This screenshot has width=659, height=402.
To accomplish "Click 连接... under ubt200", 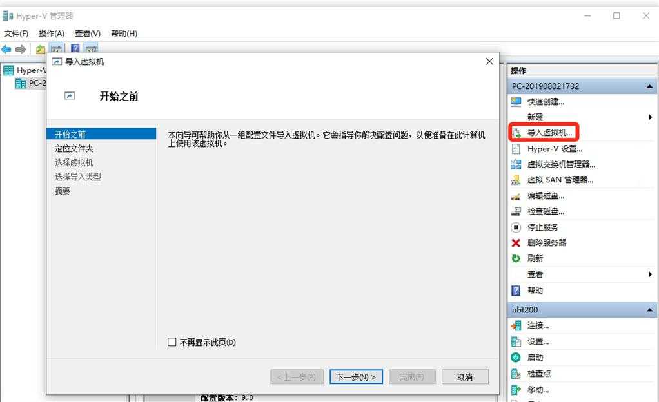I will coord(538,325).
